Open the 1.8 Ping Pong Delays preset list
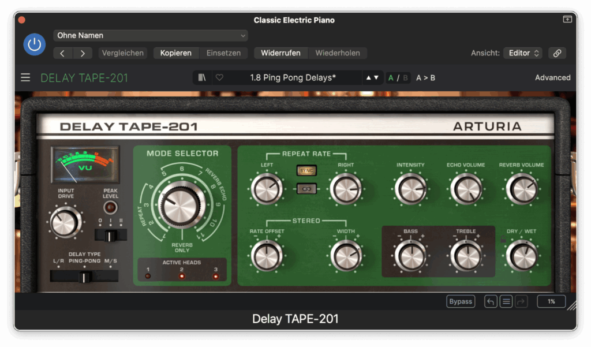The width and height of the screenshot is (591, 347). pyautogui.click(x=293, y=77)
